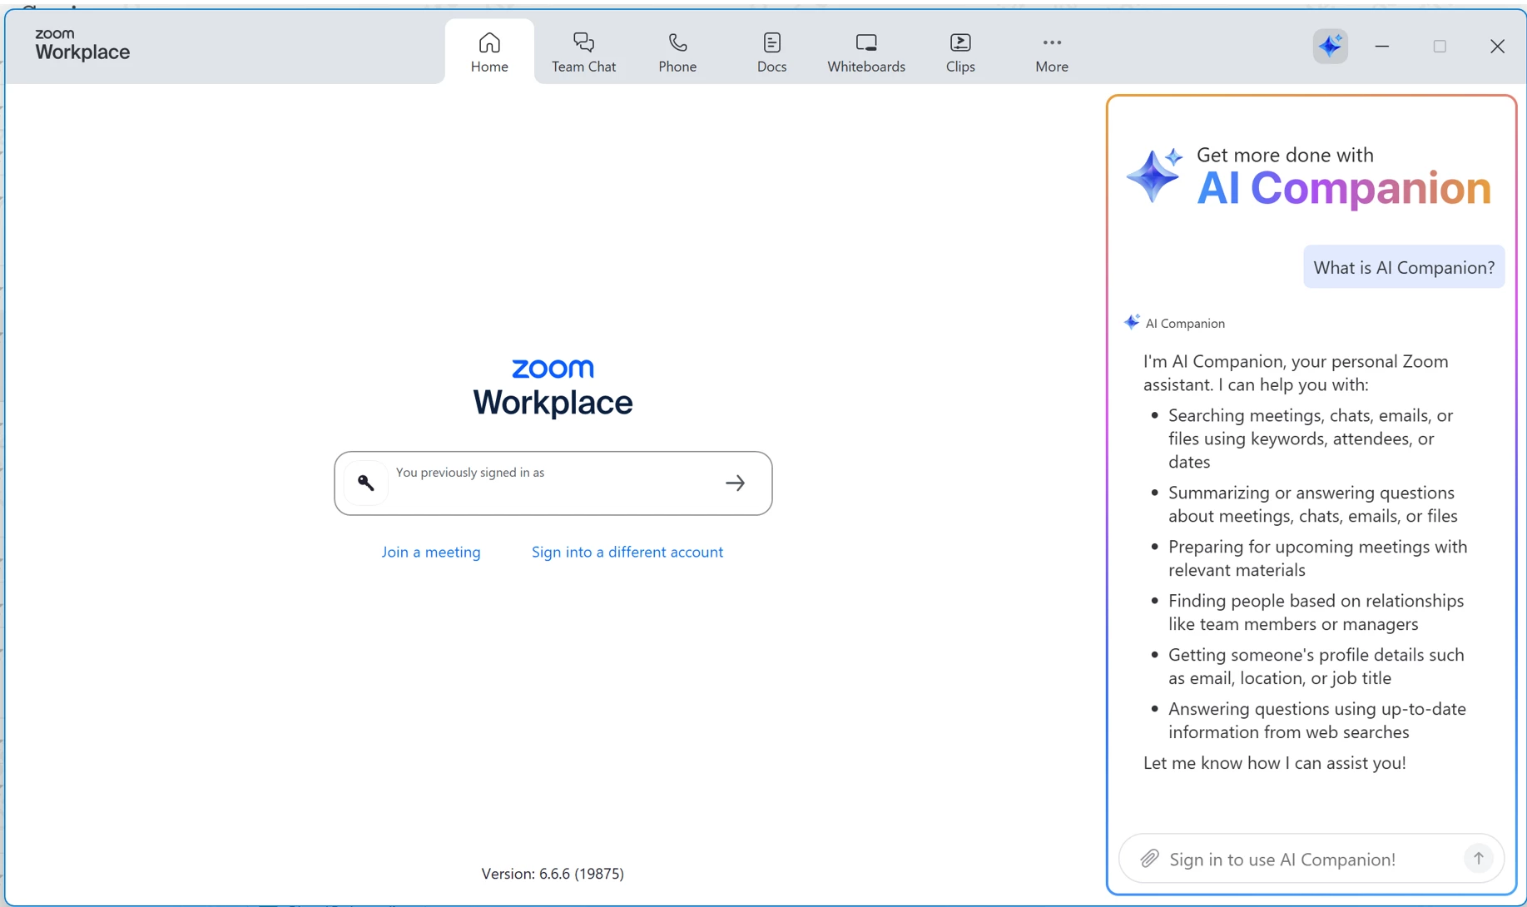This screenshot has width=1527, height=907.
Task: Switch to Team Chat tab
Action: [583, 52]
